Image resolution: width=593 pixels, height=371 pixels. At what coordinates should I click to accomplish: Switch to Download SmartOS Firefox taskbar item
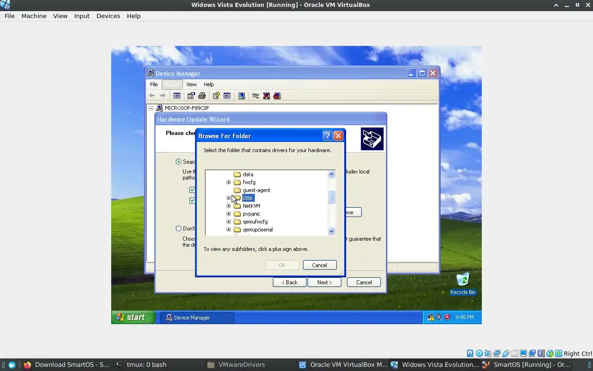[x=67, y=365]
